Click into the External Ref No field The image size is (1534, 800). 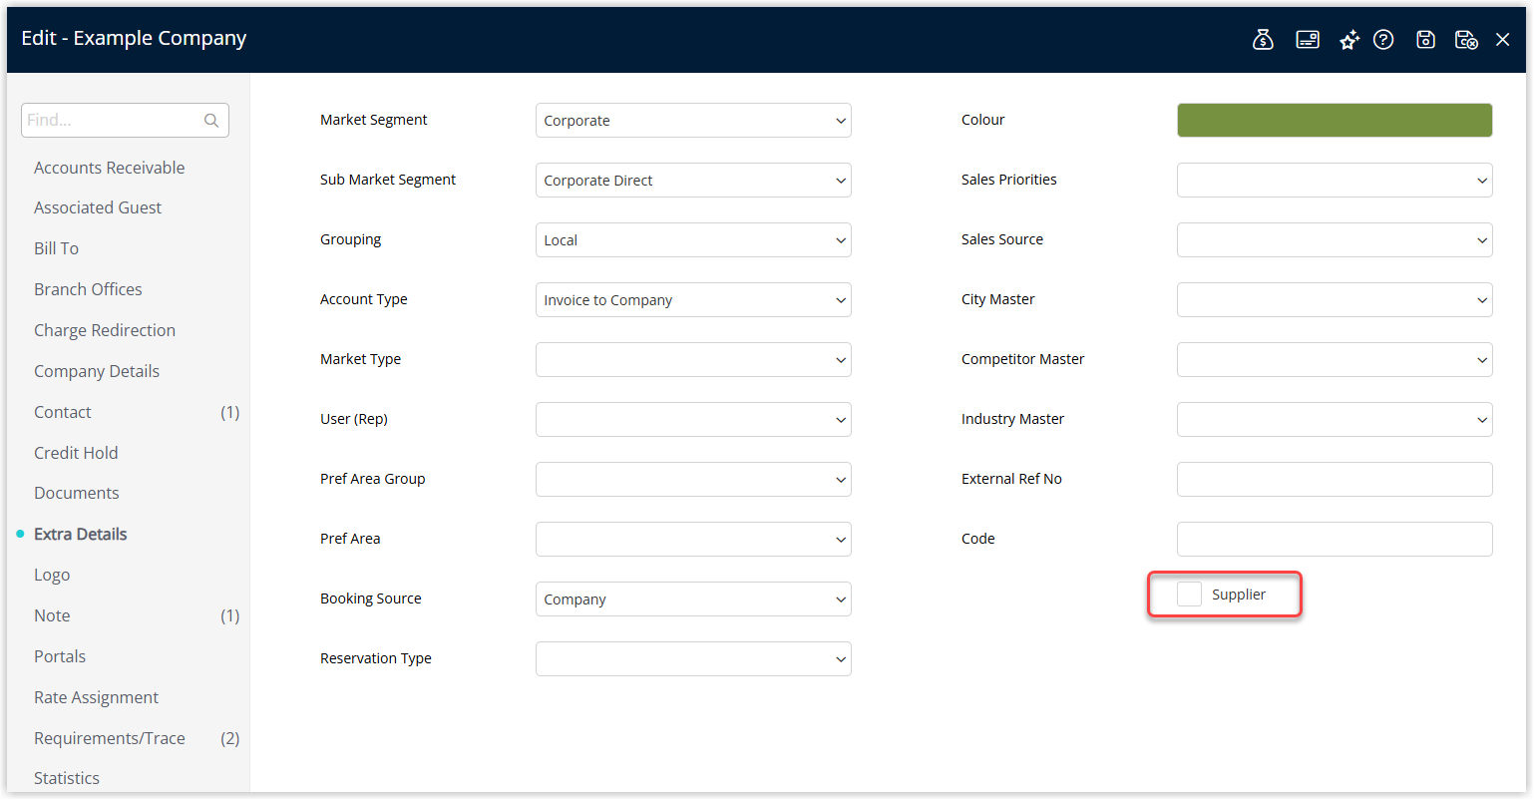pos(1335,480)
